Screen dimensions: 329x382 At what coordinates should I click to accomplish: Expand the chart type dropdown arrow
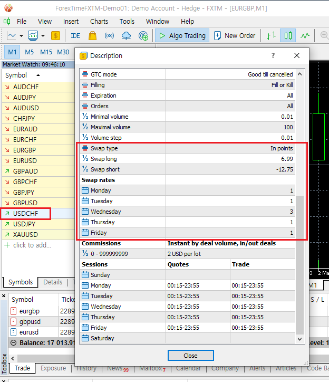click(x=22, y=36)
